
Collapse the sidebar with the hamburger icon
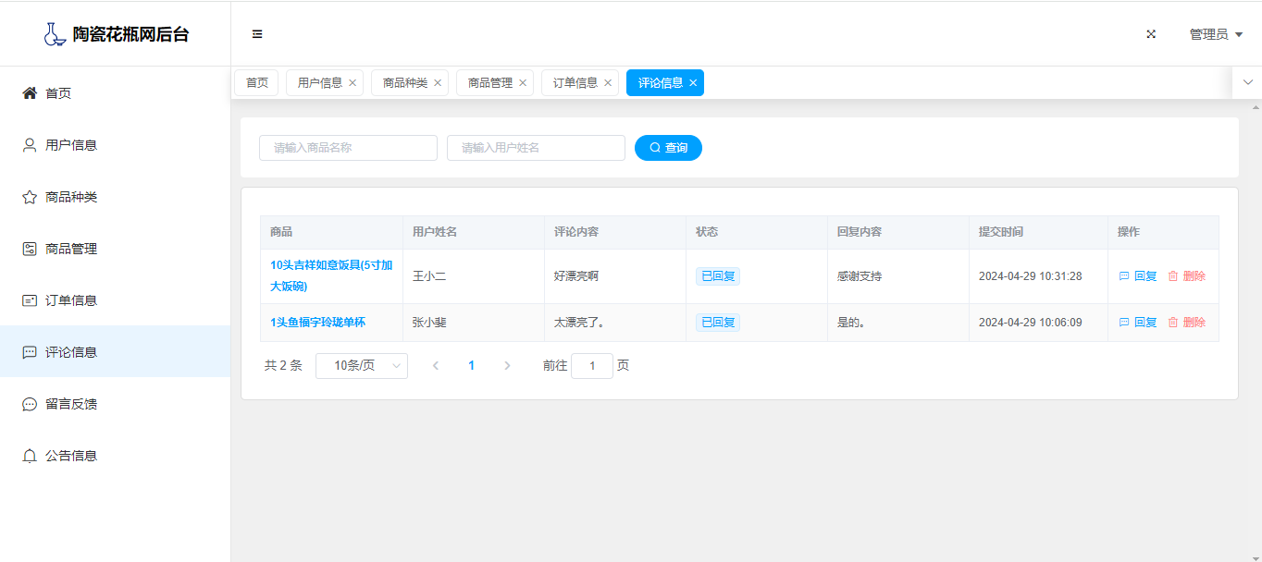[257, 34]
